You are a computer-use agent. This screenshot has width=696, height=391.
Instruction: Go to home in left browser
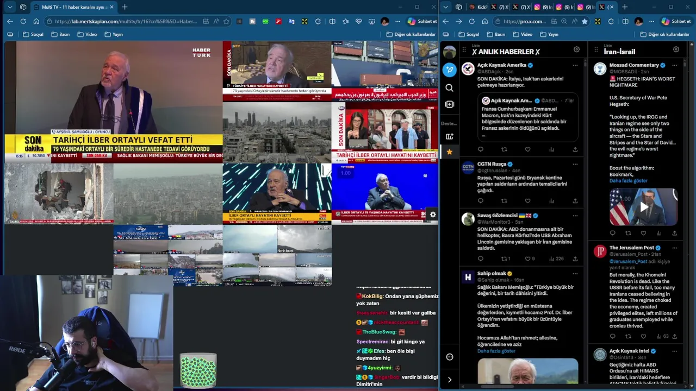36,21
